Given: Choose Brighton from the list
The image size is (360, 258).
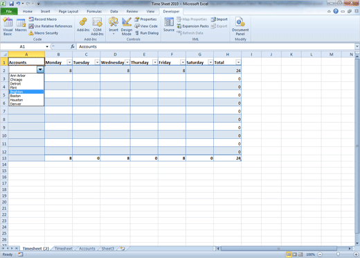Looking at the screenshot, I should [26, 92].
